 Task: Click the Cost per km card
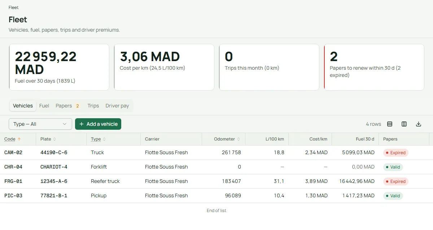(164, 67)
